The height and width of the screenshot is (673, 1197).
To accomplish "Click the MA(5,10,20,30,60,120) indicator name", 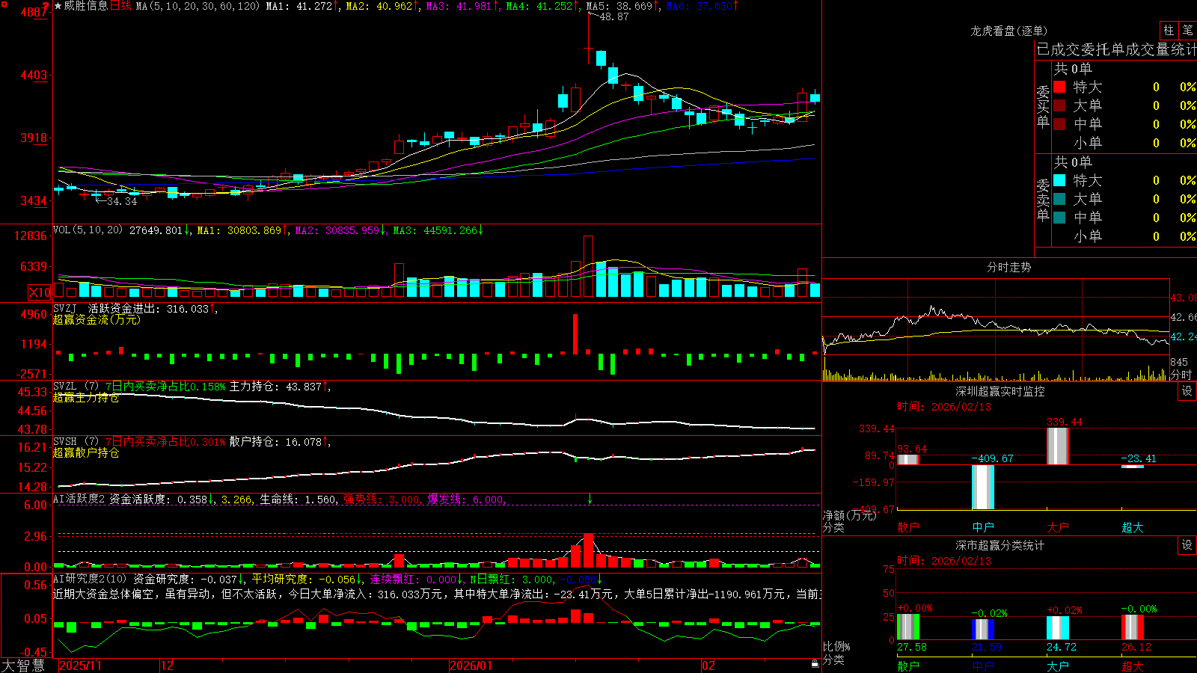I will (198, 6).
